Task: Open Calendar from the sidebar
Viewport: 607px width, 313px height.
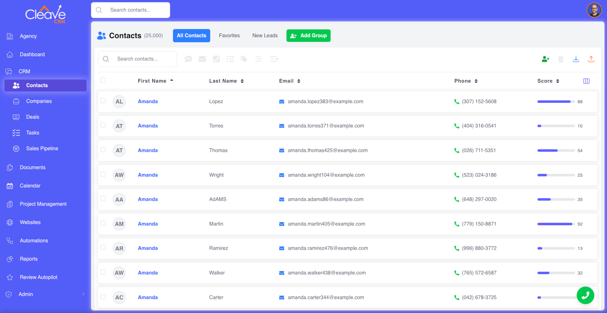Action: 30,186
